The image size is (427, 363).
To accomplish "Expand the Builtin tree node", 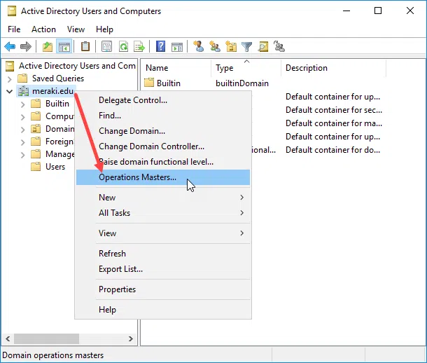I will pyautogui.click(x=23, y=104).
